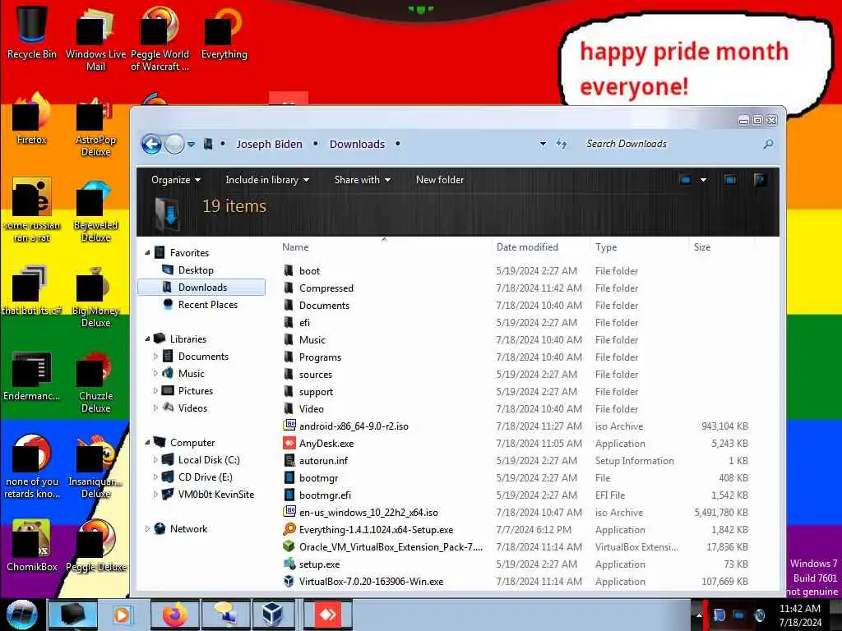
Task: Expand the Network tree node
Action: 147,528
